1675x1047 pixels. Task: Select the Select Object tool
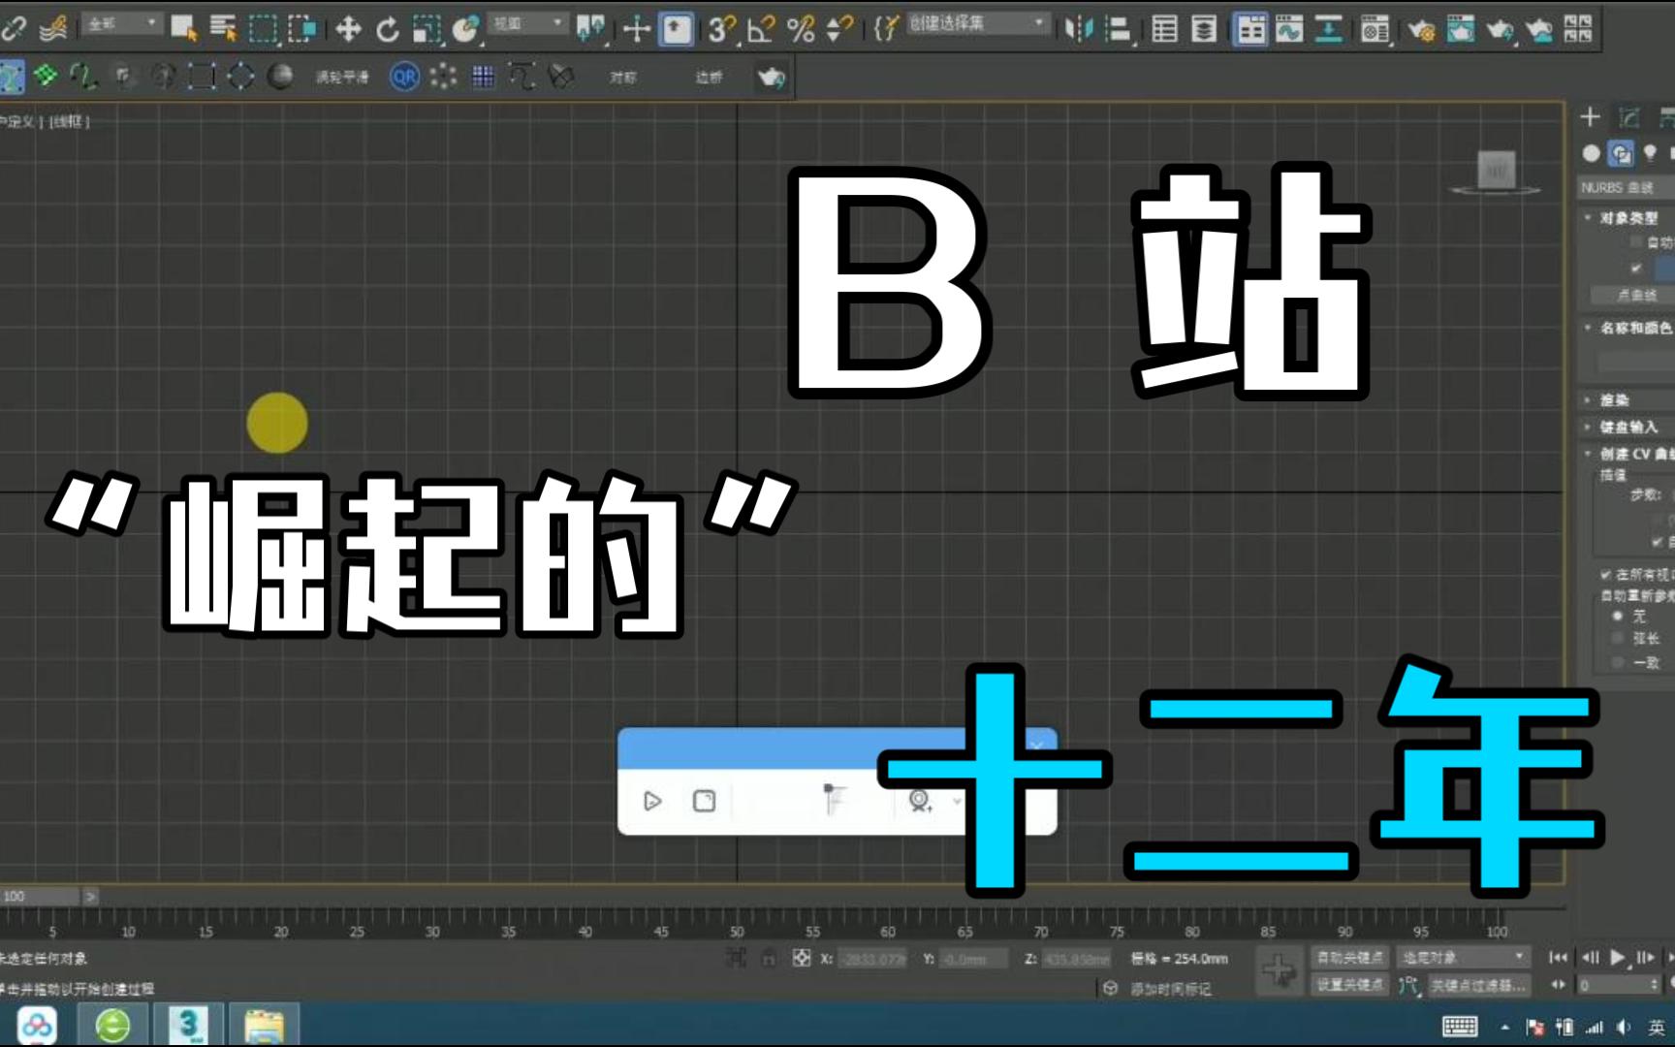coord(183,29)
